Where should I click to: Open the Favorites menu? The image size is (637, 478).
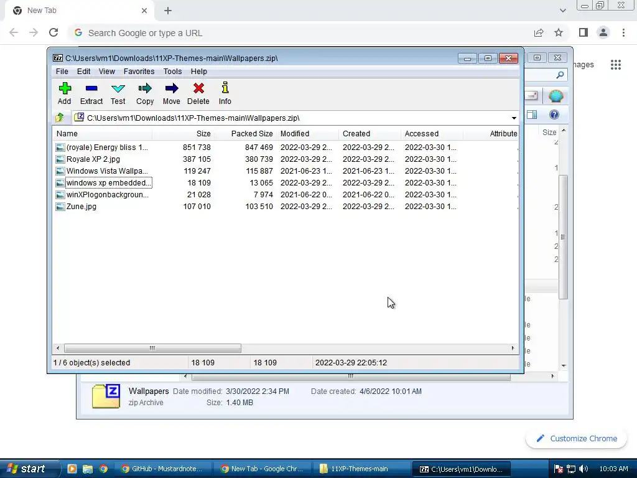point(139,72)
